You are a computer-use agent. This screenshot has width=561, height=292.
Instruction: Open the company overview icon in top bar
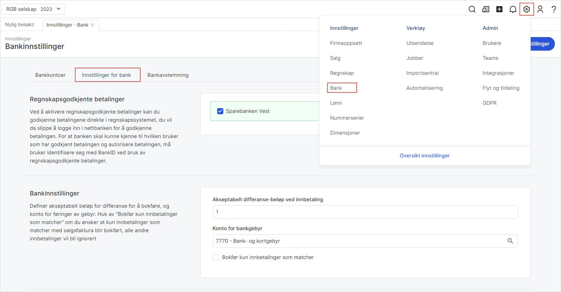[x=486, y=9]
